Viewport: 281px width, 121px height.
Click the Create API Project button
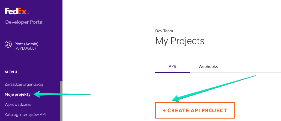pos(195,110)
